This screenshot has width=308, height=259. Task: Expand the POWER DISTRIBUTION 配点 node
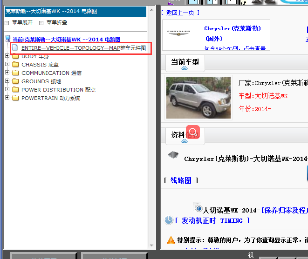coord(7,89)
